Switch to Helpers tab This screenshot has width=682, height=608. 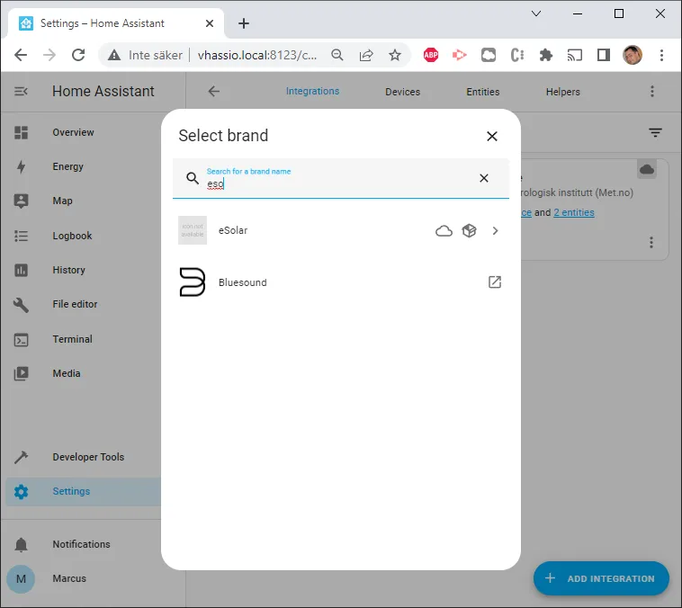[563, 92]
